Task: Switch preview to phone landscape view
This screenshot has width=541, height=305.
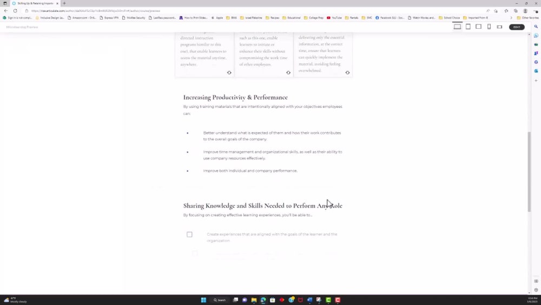Action: [499, 27]
